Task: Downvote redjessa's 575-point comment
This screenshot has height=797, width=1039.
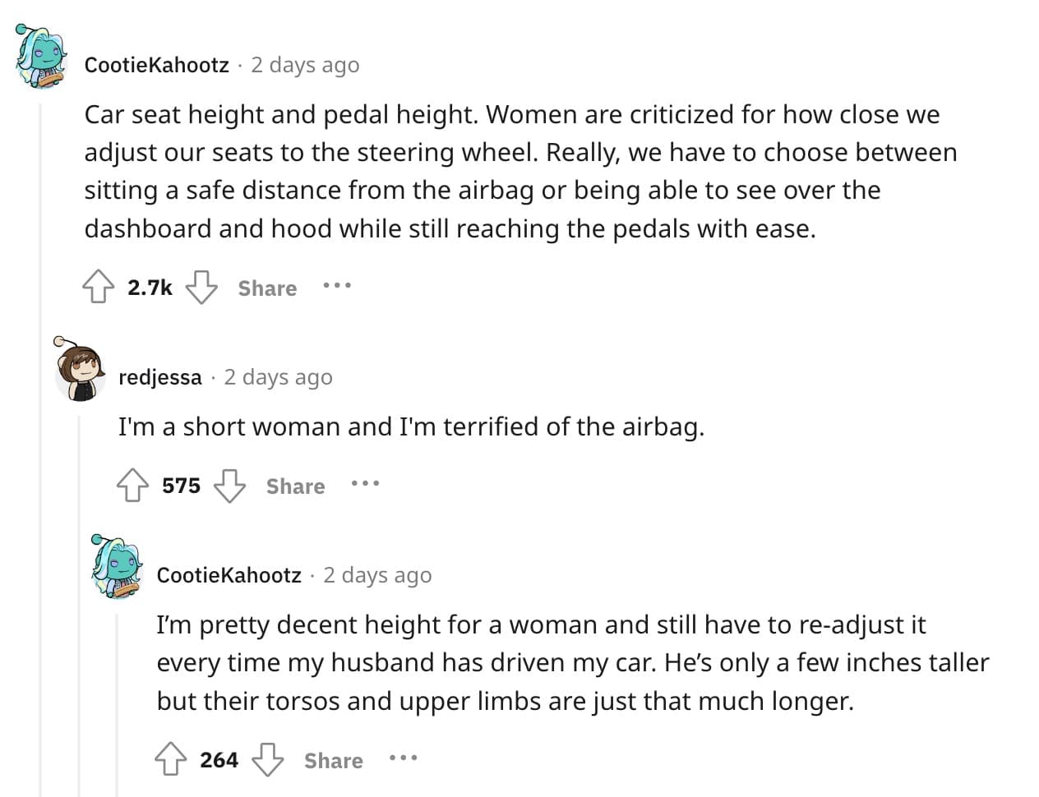Action: click(x=230, y=485)
